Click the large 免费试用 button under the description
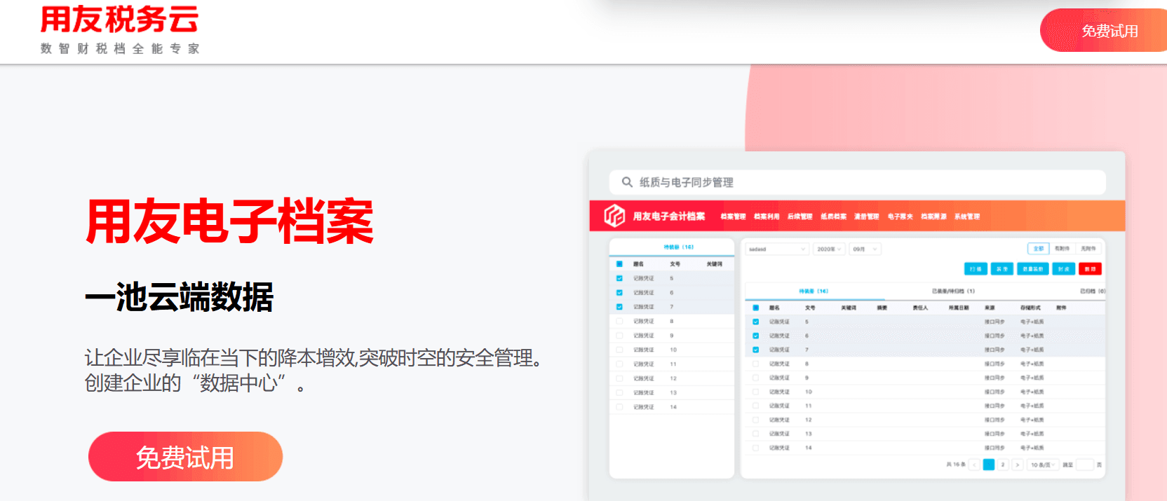 point(185,457)
